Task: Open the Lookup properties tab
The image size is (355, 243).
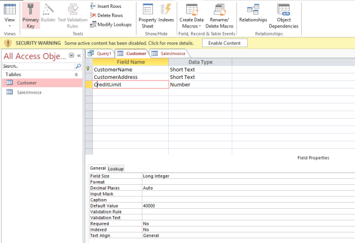Action: click(116, 169)
